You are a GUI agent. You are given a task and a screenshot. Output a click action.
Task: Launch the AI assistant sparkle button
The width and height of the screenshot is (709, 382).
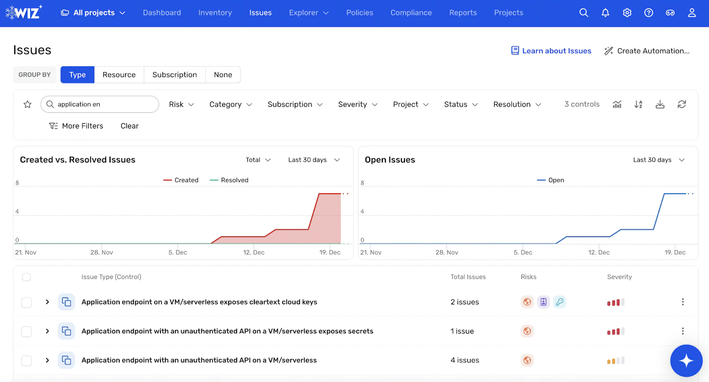[x=686, y=361]
